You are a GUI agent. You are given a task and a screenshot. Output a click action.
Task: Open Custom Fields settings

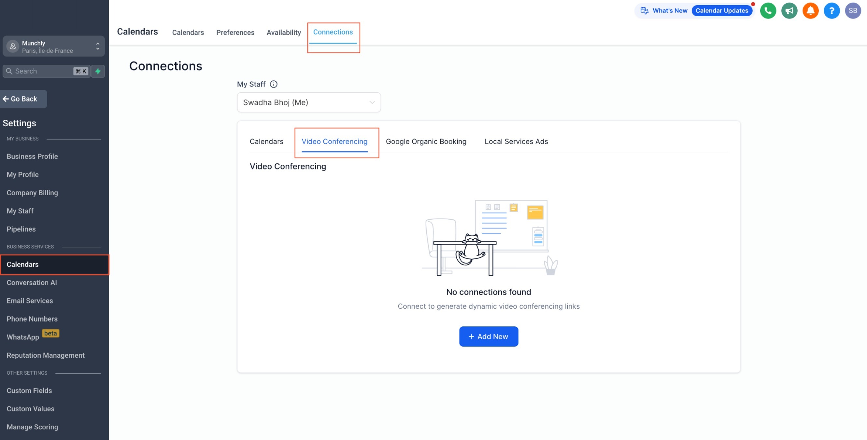click(29, 391)
